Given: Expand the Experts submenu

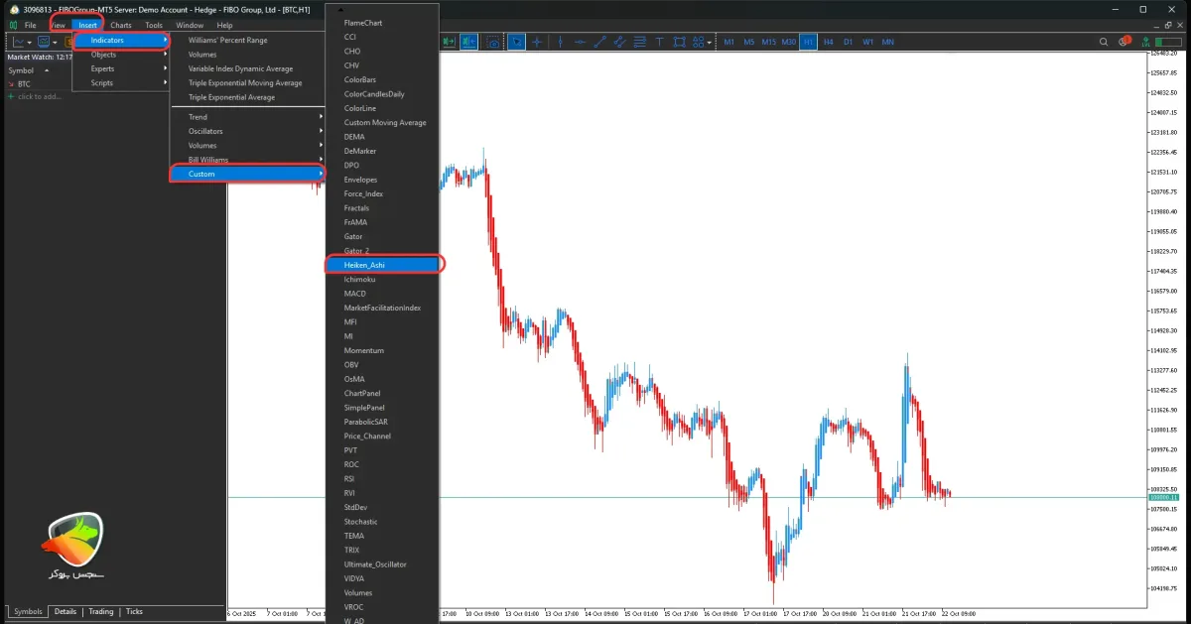Looking at the screenshot, I should point(121,68).
